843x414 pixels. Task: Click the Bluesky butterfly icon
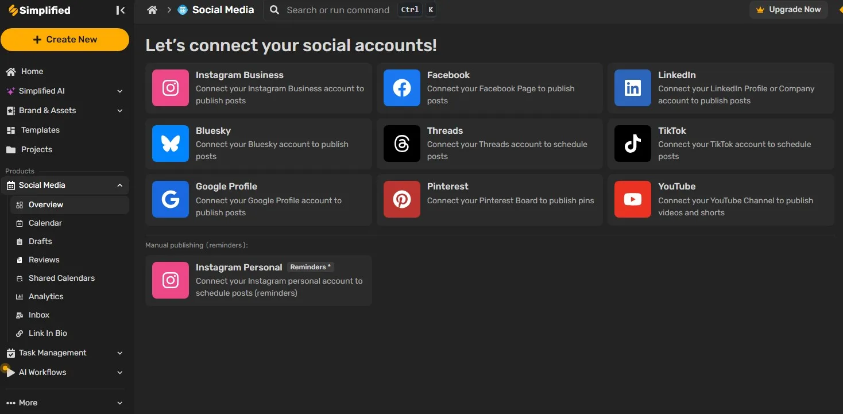[x=171, y=144]
